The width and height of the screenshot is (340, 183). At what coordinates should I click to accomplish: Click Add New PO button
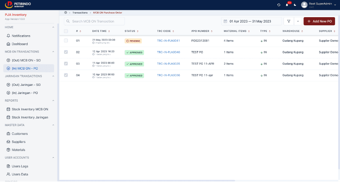319,21
